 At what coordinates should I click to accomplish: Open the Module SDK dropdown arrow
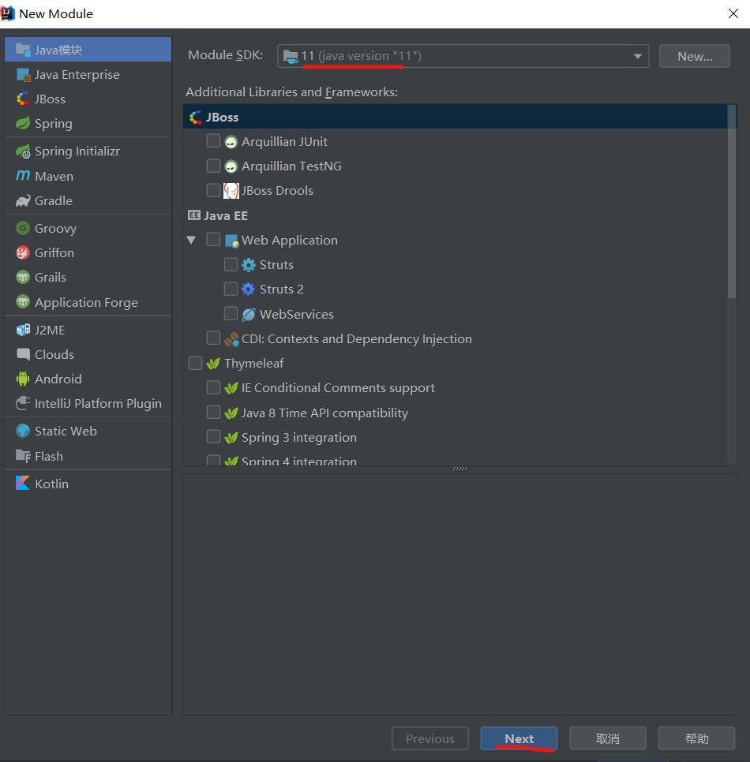coord(638,56)
